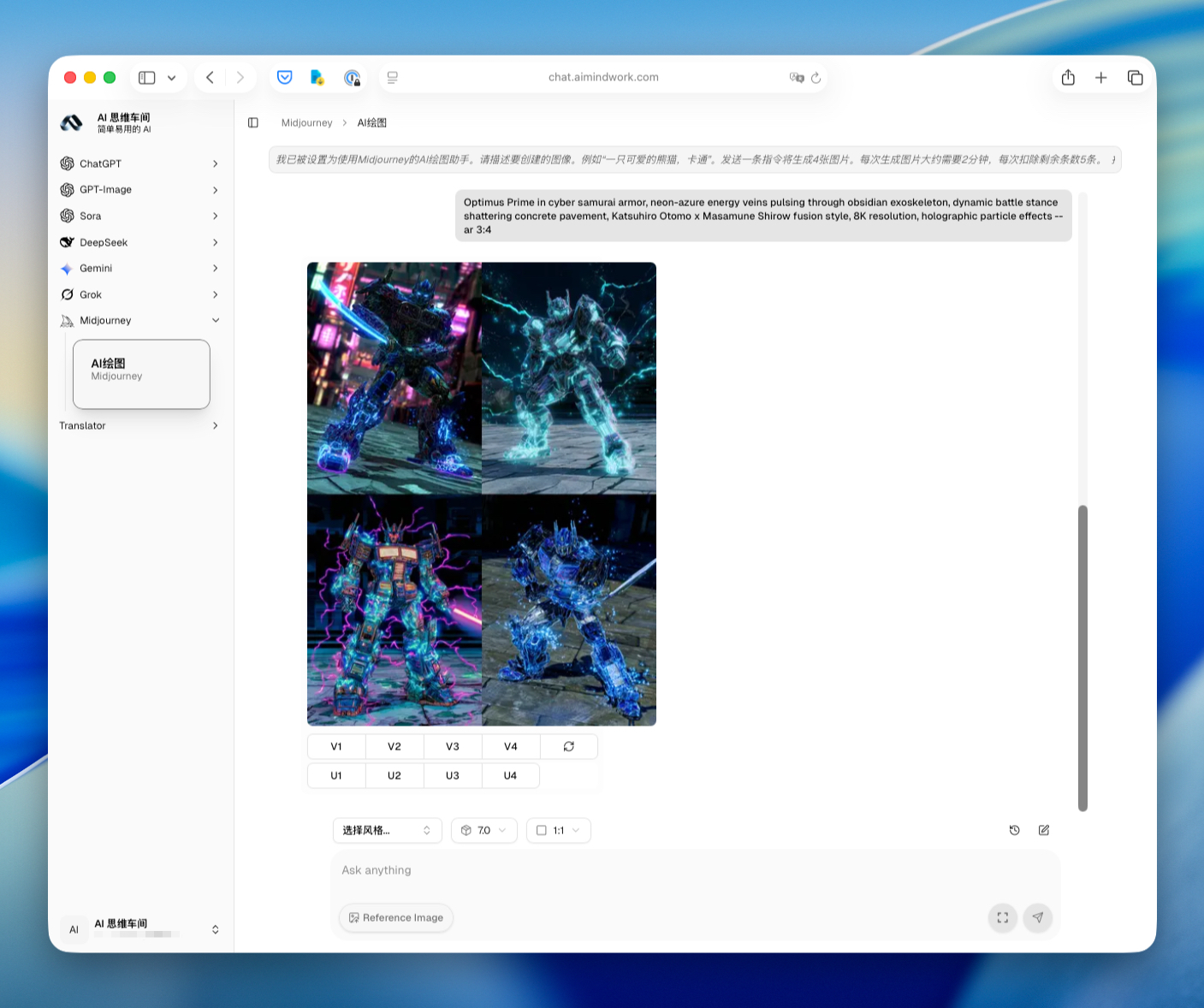Show Safari tab overview
The image size is (1204, 1008).
[1136, 77]
